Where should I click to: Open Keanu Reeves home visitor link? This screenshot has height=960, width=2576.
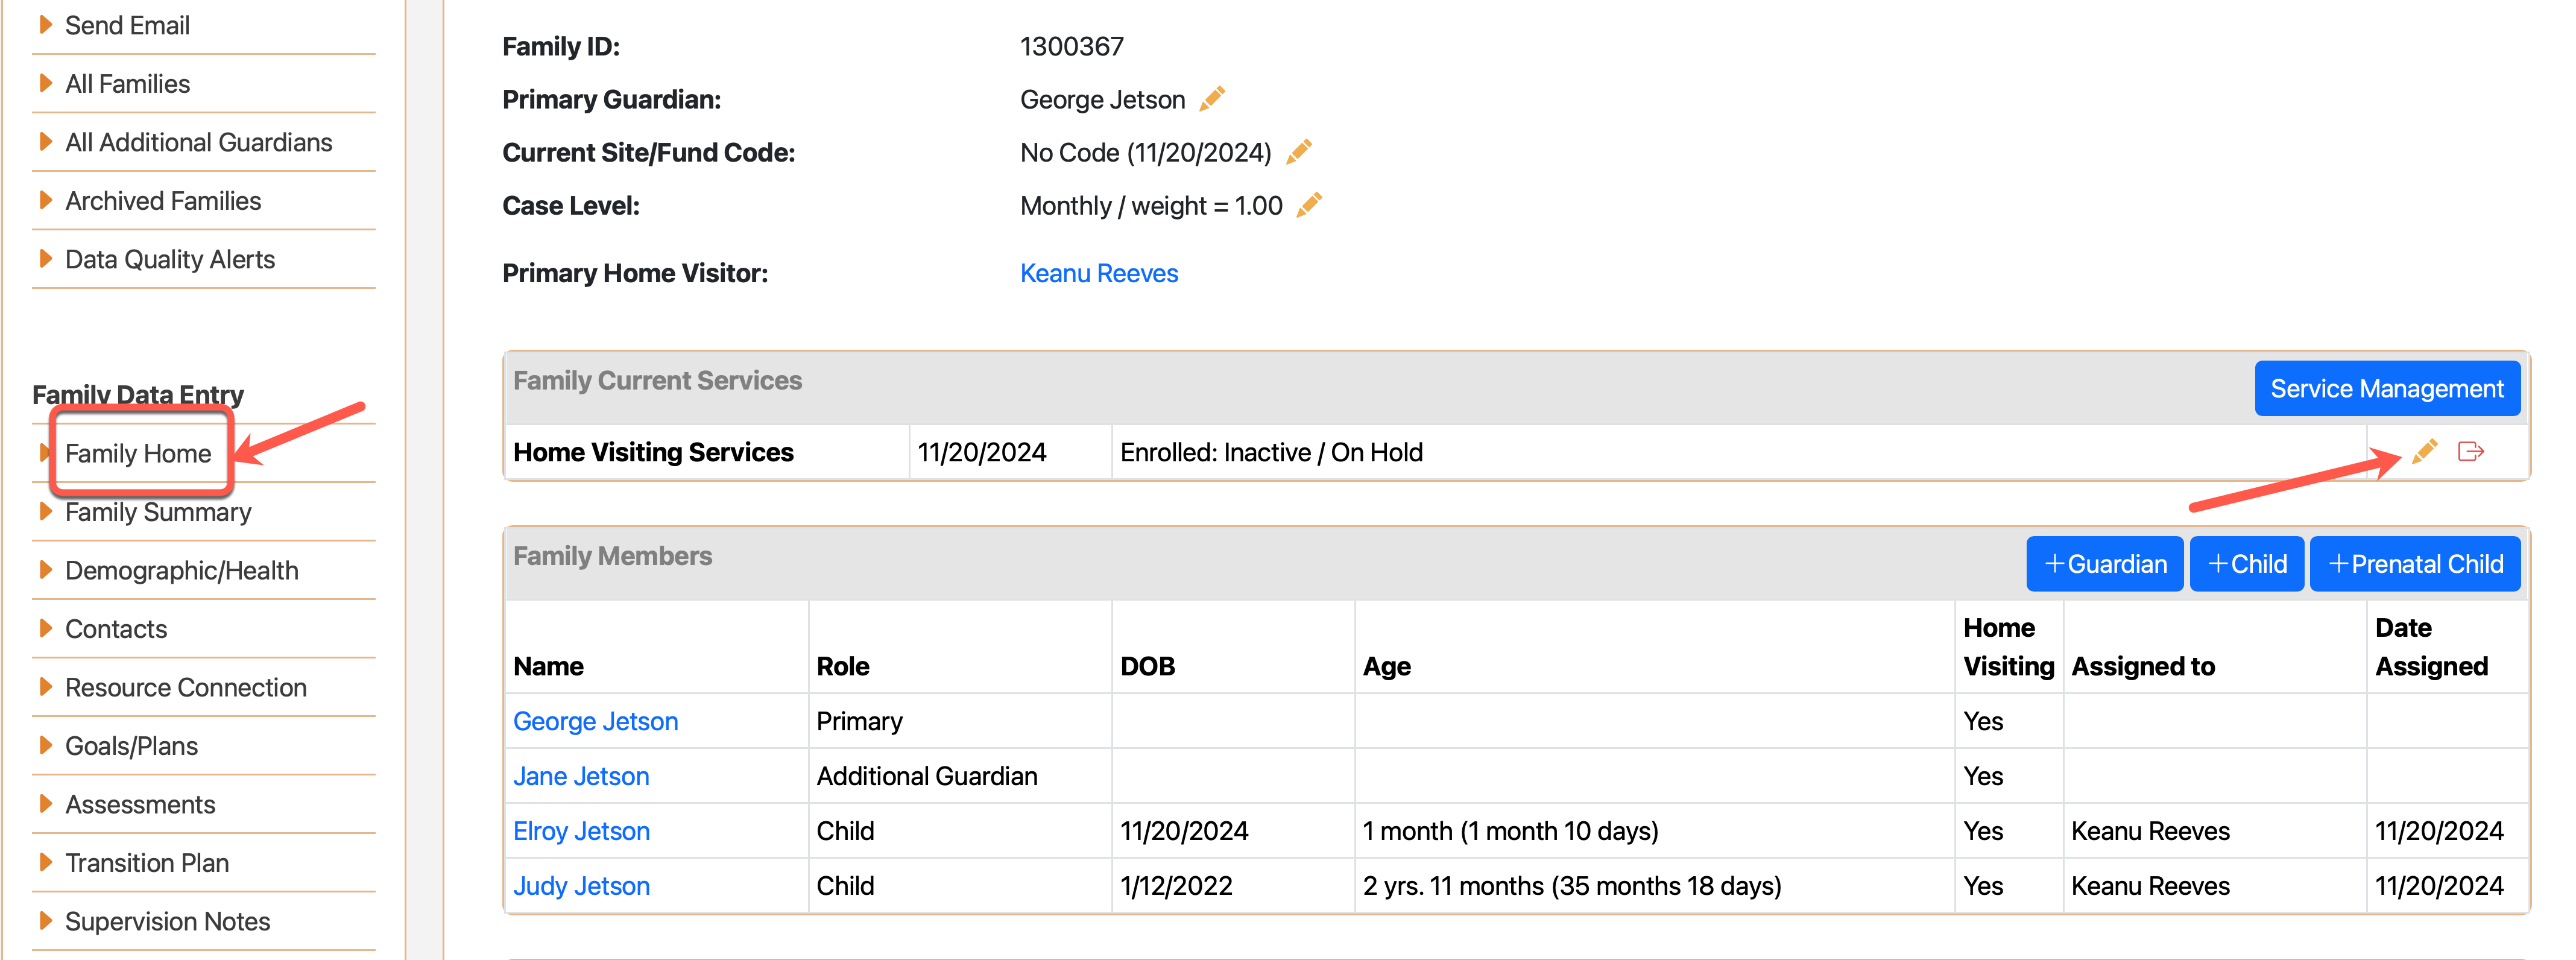[x=1099, y=273]
